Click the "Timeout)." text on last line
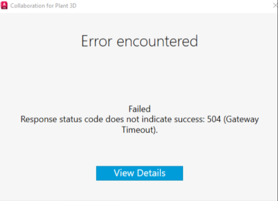 pos(139,130)
